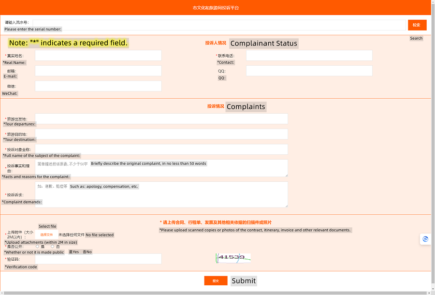Click the Tour destination input field
Screen dimensions: 435x295
(x=161, y=134)
